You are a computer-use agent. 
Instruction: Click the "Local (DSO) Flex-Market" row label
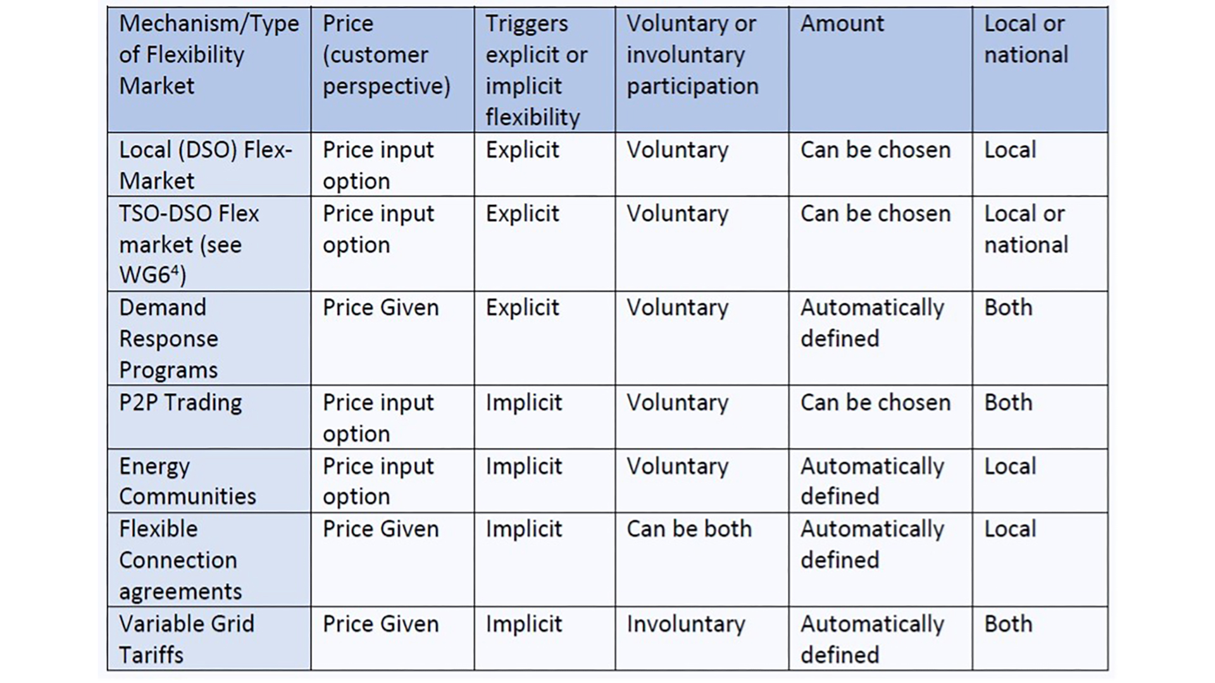point(206,165)
